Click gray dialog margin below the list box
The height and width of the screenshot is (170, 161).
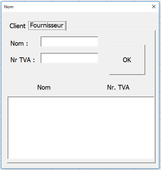80,166
